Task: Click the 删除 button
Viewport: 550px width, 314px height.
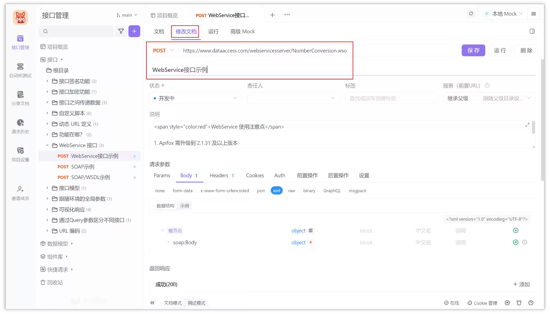Action: tap(526, 50)
